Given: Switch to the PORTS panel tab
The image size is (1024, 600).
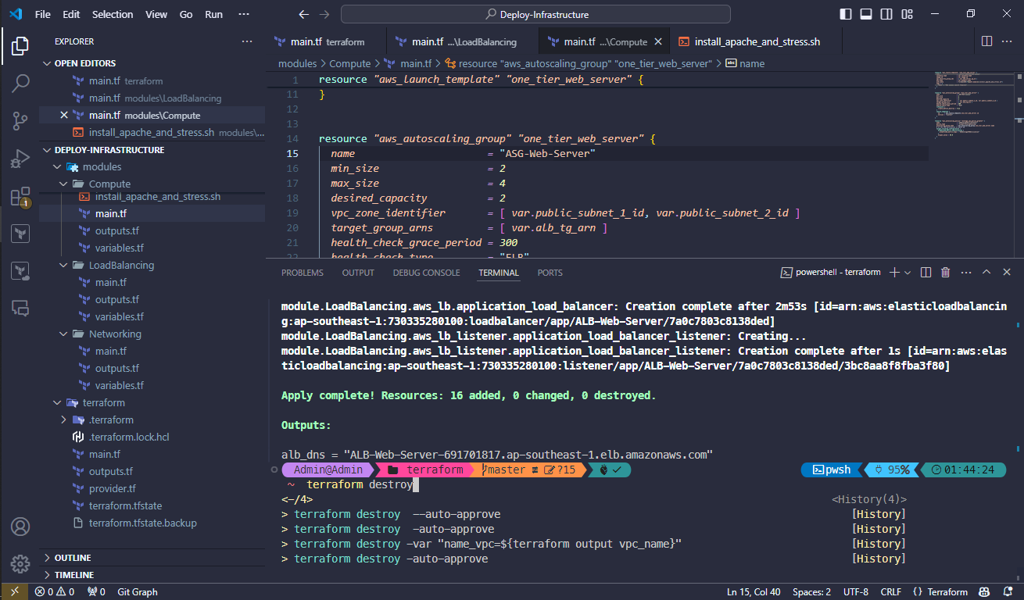Looking at the screenshot, I should [x=550, y=273].
